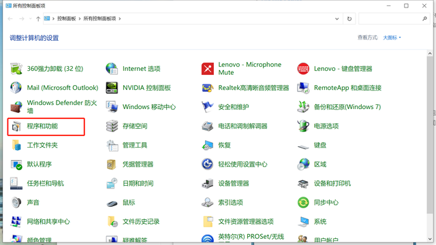Open the 安全和维护 flag icon
Image resolution: width=436 pixels, height=245 pixels.
pos(207,107)
